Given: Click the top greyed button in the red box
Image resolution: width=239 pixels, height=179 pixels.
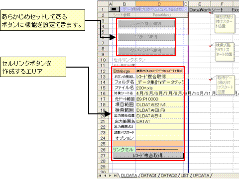Looking at the screenshot, I should click(x=146, y=24).
